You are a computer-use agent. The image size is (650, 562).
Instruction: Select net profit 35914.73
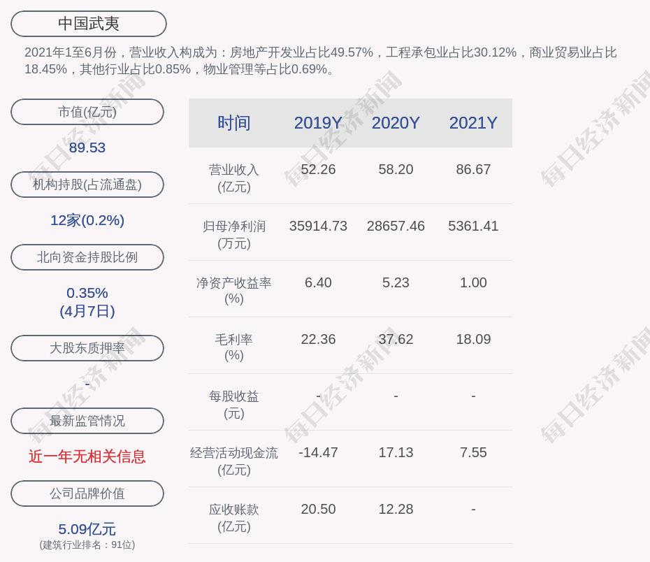pos(318,226)
